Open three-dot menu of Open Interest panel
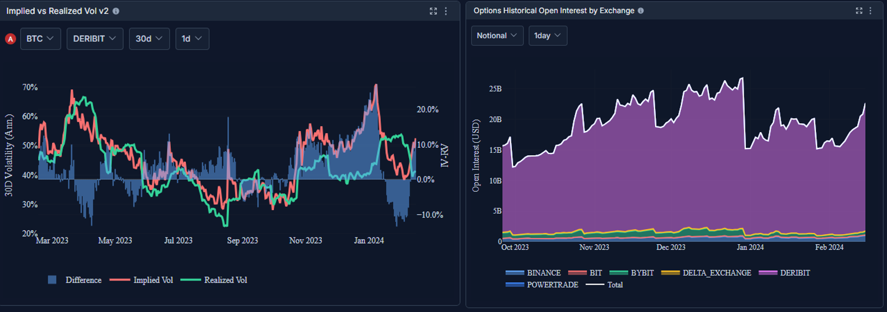887x312 pixels. click(x=870, y=11)
